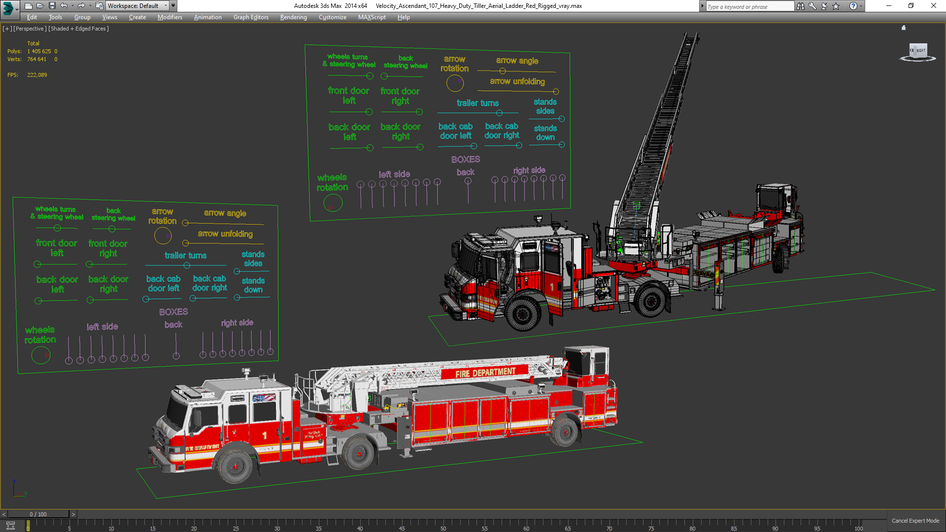The width and height of the screenshot is (946, 532).
Task: Click the 0 / 100 time slider
Action: (38, 514)
